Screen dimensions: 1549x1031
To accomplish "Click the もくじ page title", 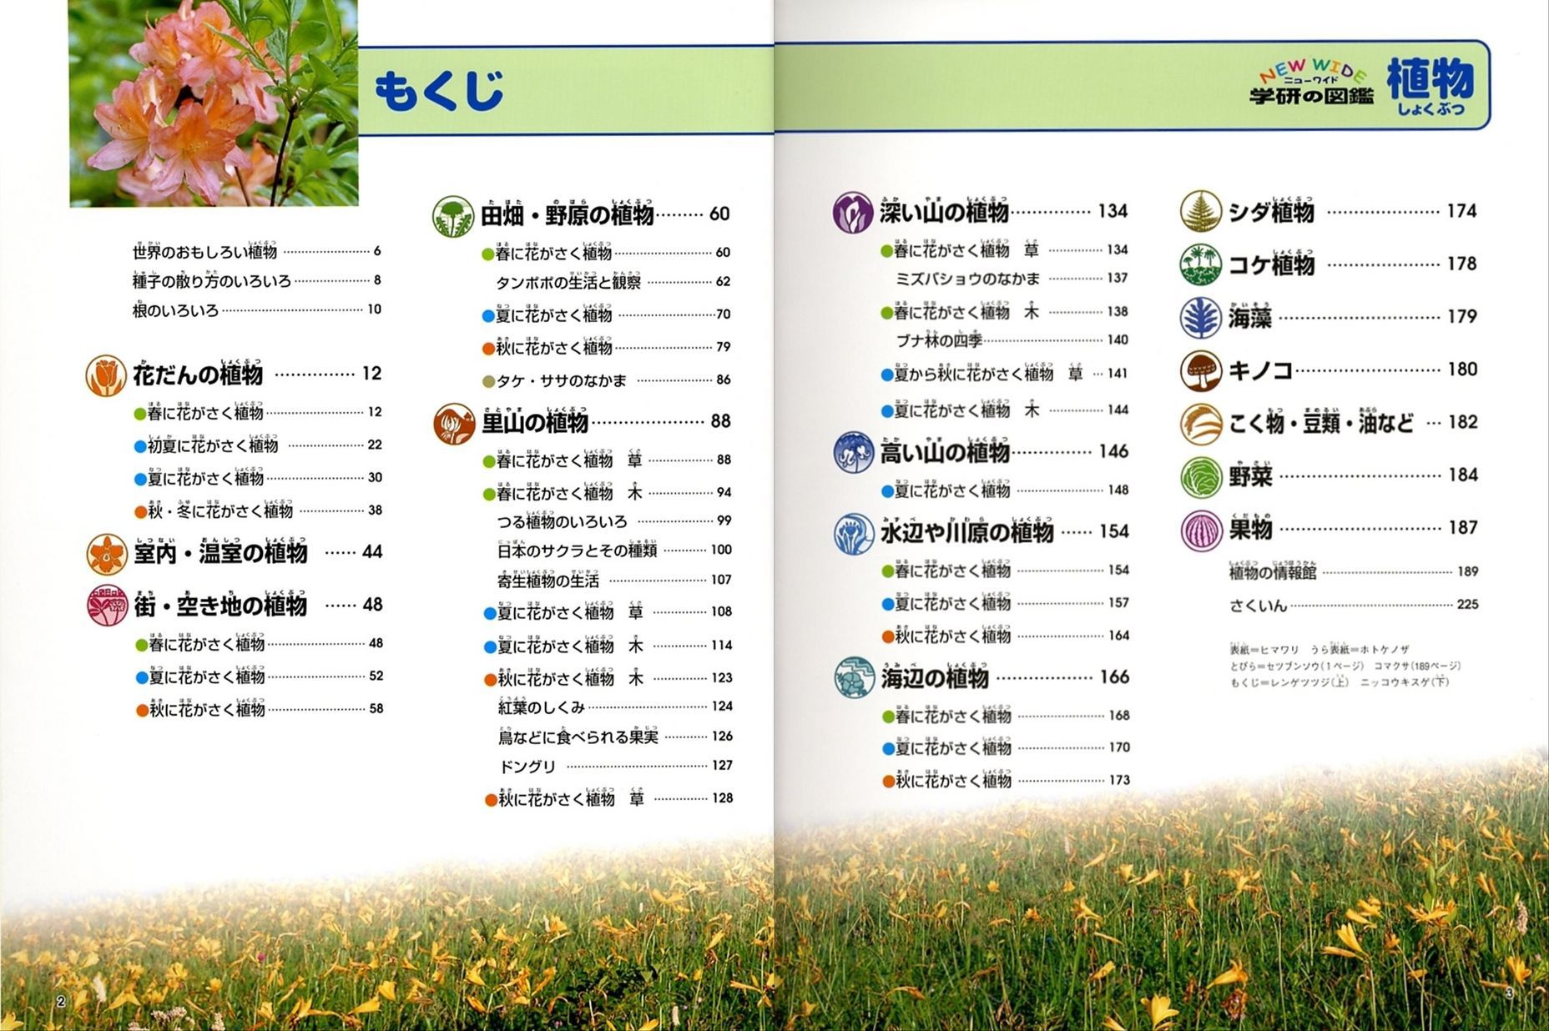I will tap(439, 90).
